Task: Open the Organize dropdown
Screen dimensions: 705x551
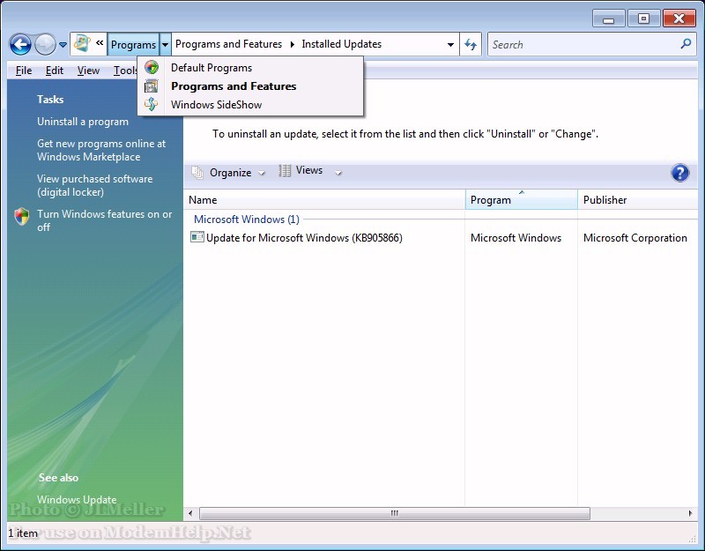Action: point(229,173)
